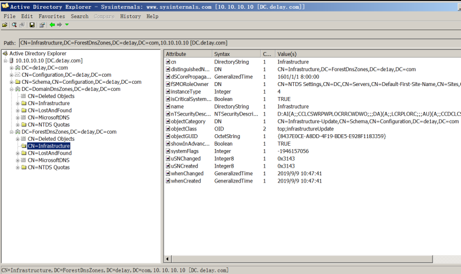
Task: Open the Help menu
Action: pos(153,16)
